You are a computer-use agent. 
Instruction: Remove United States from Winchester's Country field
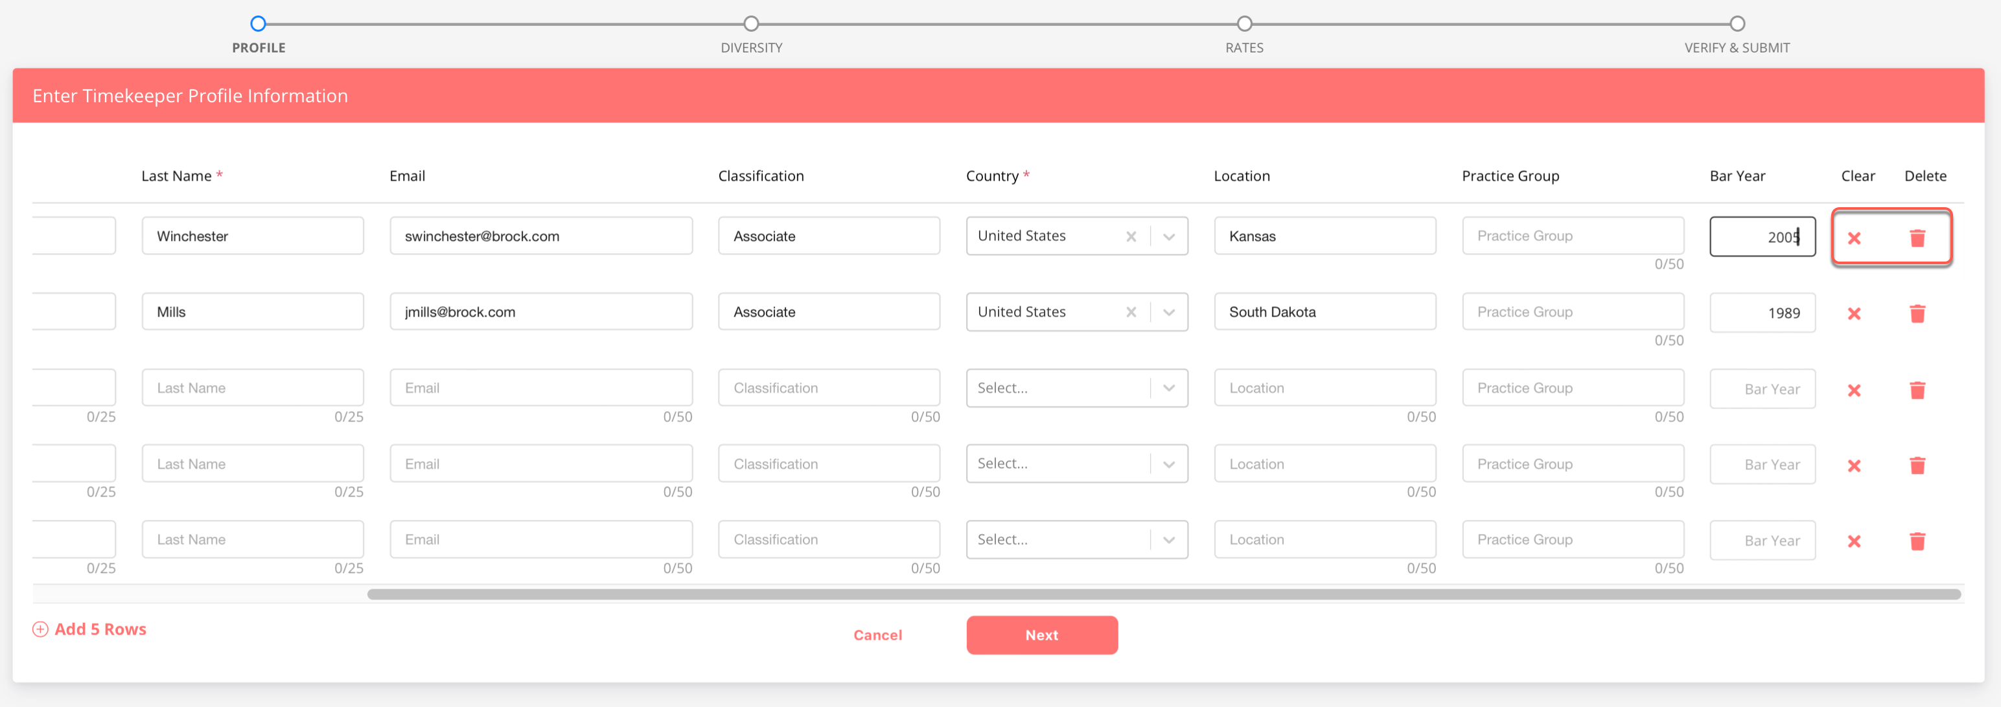(x=1132, y=236)
